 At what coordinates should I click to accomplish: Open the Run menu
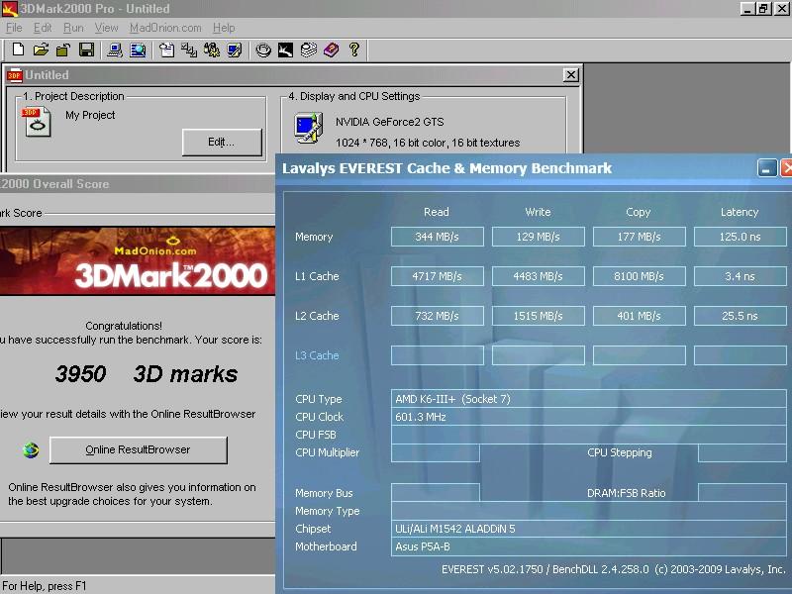click(73, 28)
